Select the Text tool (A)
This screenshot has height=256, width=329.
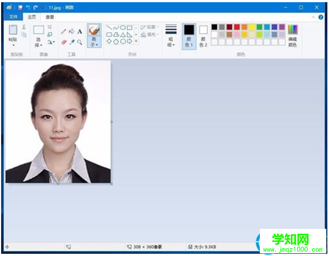point(80,32)
